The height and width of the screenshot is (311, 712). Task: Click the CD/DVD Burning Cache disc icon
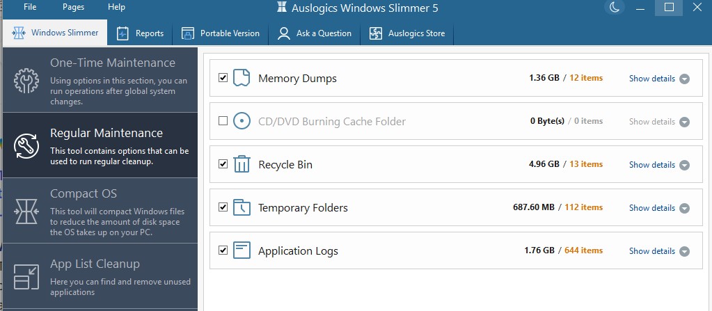[x=241, y=121]
